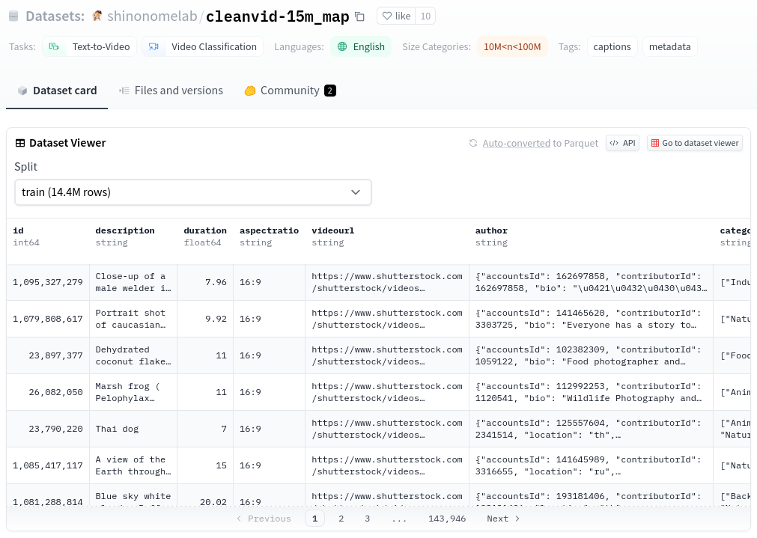The width and height of the screenshot is (757, 538).
Task: Click the Text-to-Video task icon
Action: click(54, 47)
